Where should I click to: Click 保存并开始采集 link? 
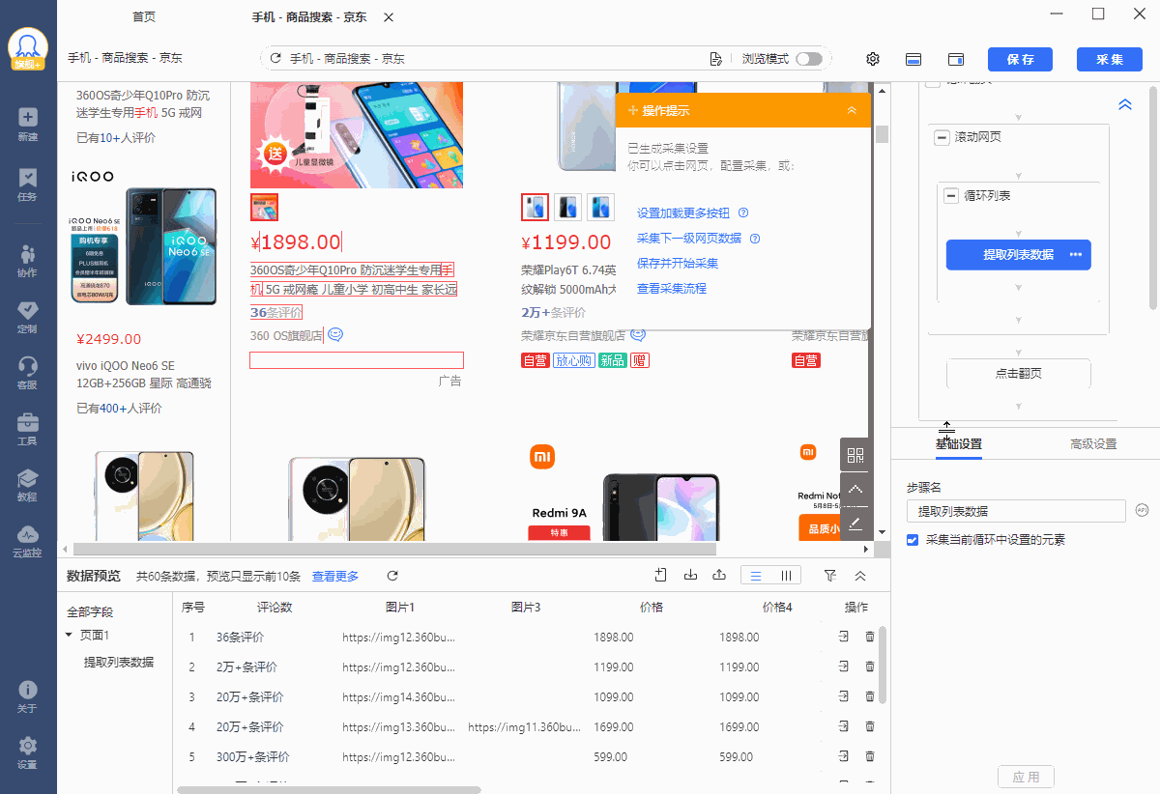click(x=678, y=264)
